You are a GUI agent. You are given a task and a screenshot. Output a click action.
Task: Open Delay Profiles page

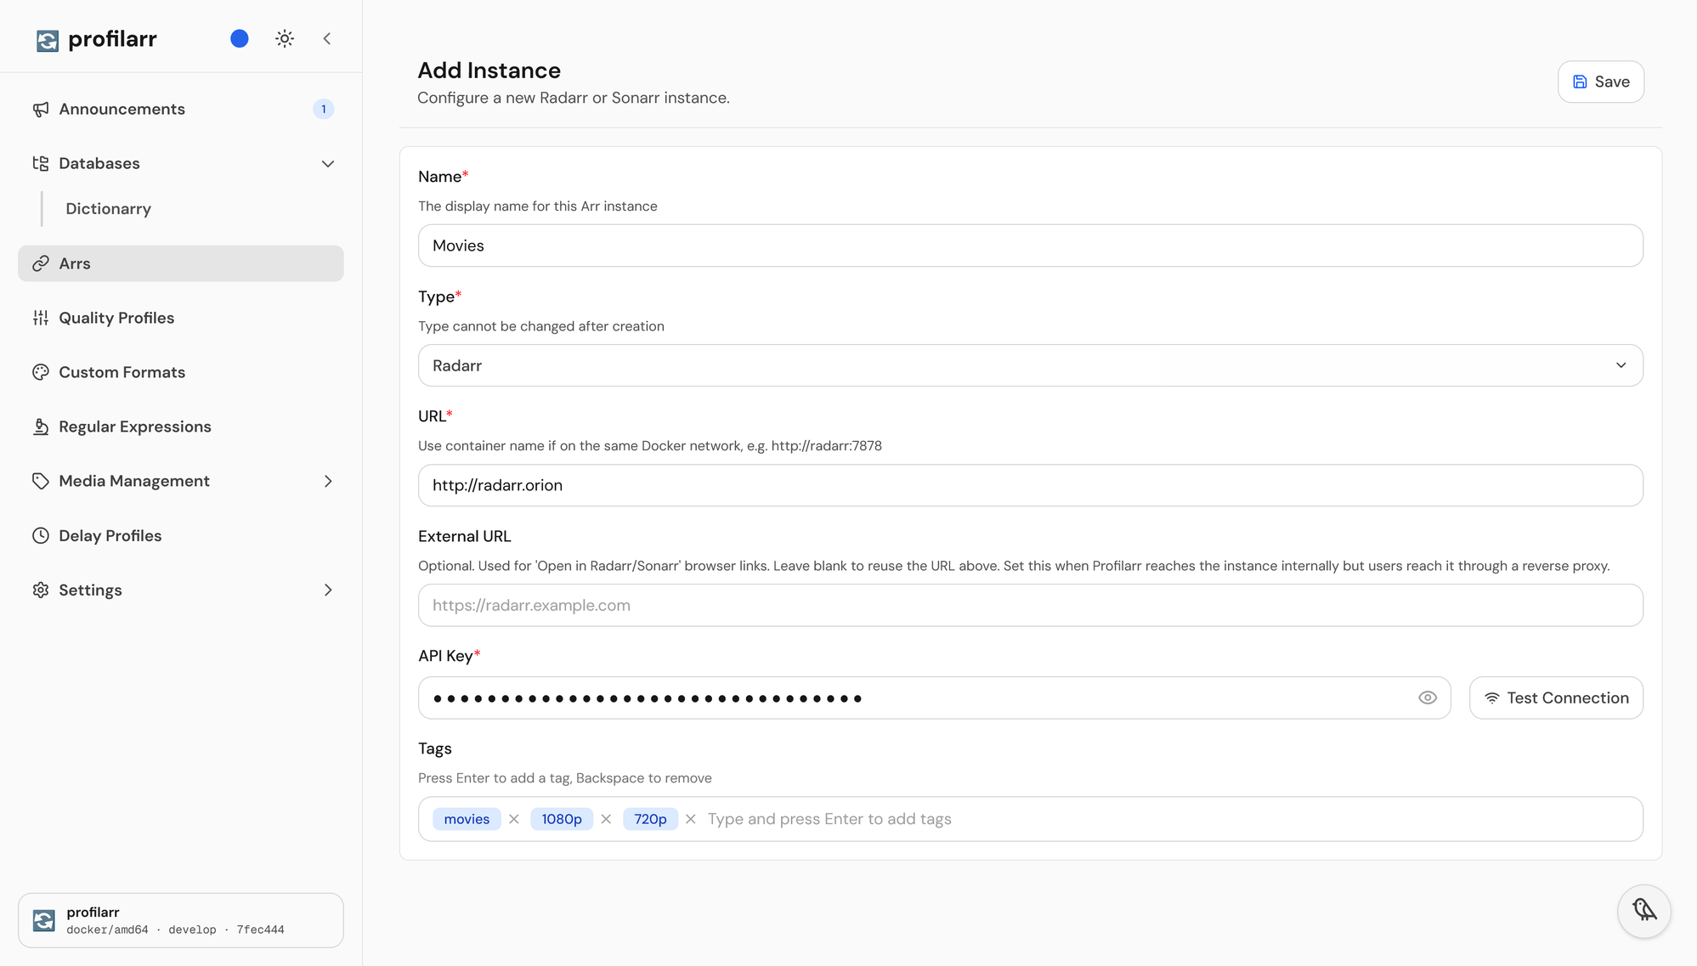[181, 535]
